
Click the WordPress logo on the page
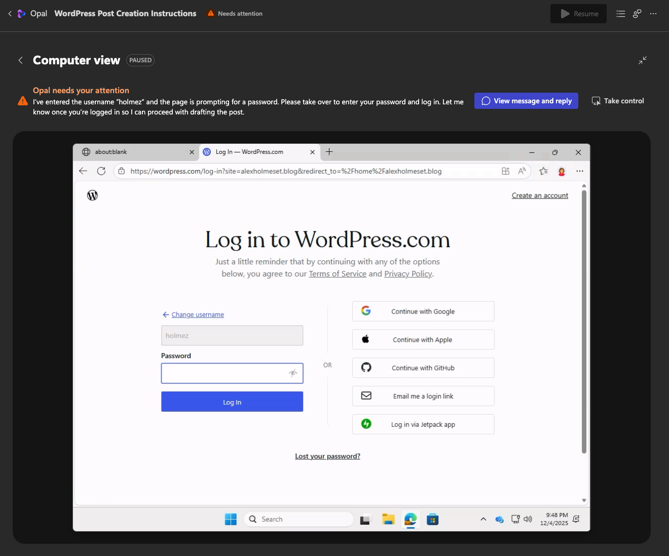coord(92,195)
